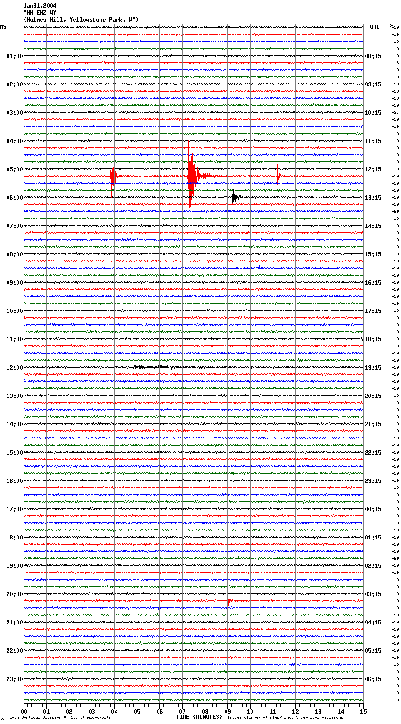Click the 11:15 UTC time label
Screen dimensions: 401x724
point(373,141)
